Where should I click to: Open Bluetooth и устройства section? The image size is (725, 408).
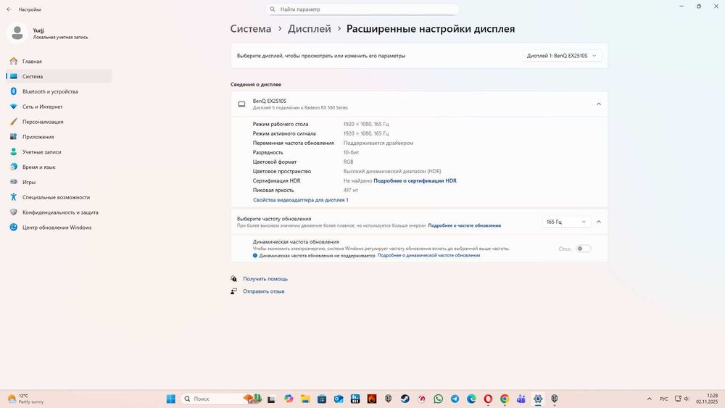58,91
